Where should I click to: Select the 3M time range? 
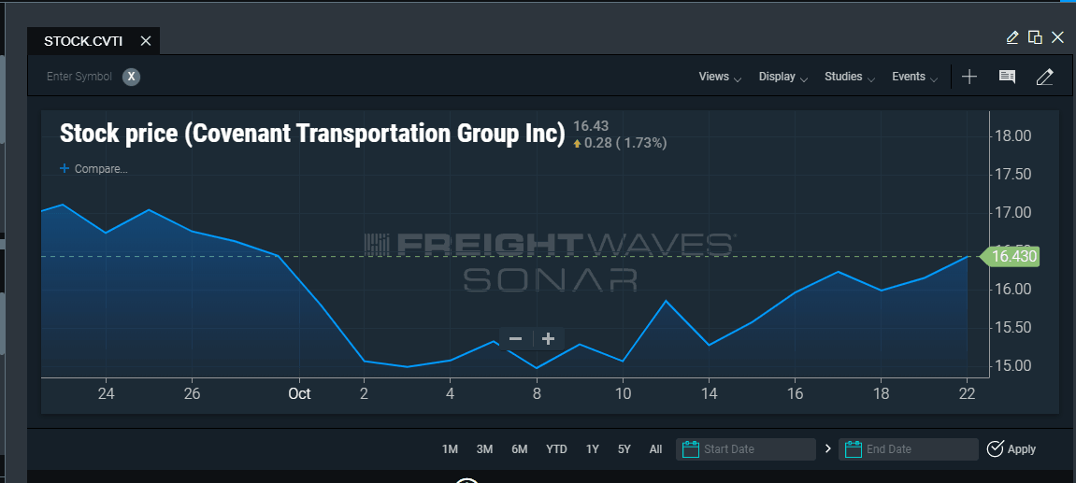484,449
